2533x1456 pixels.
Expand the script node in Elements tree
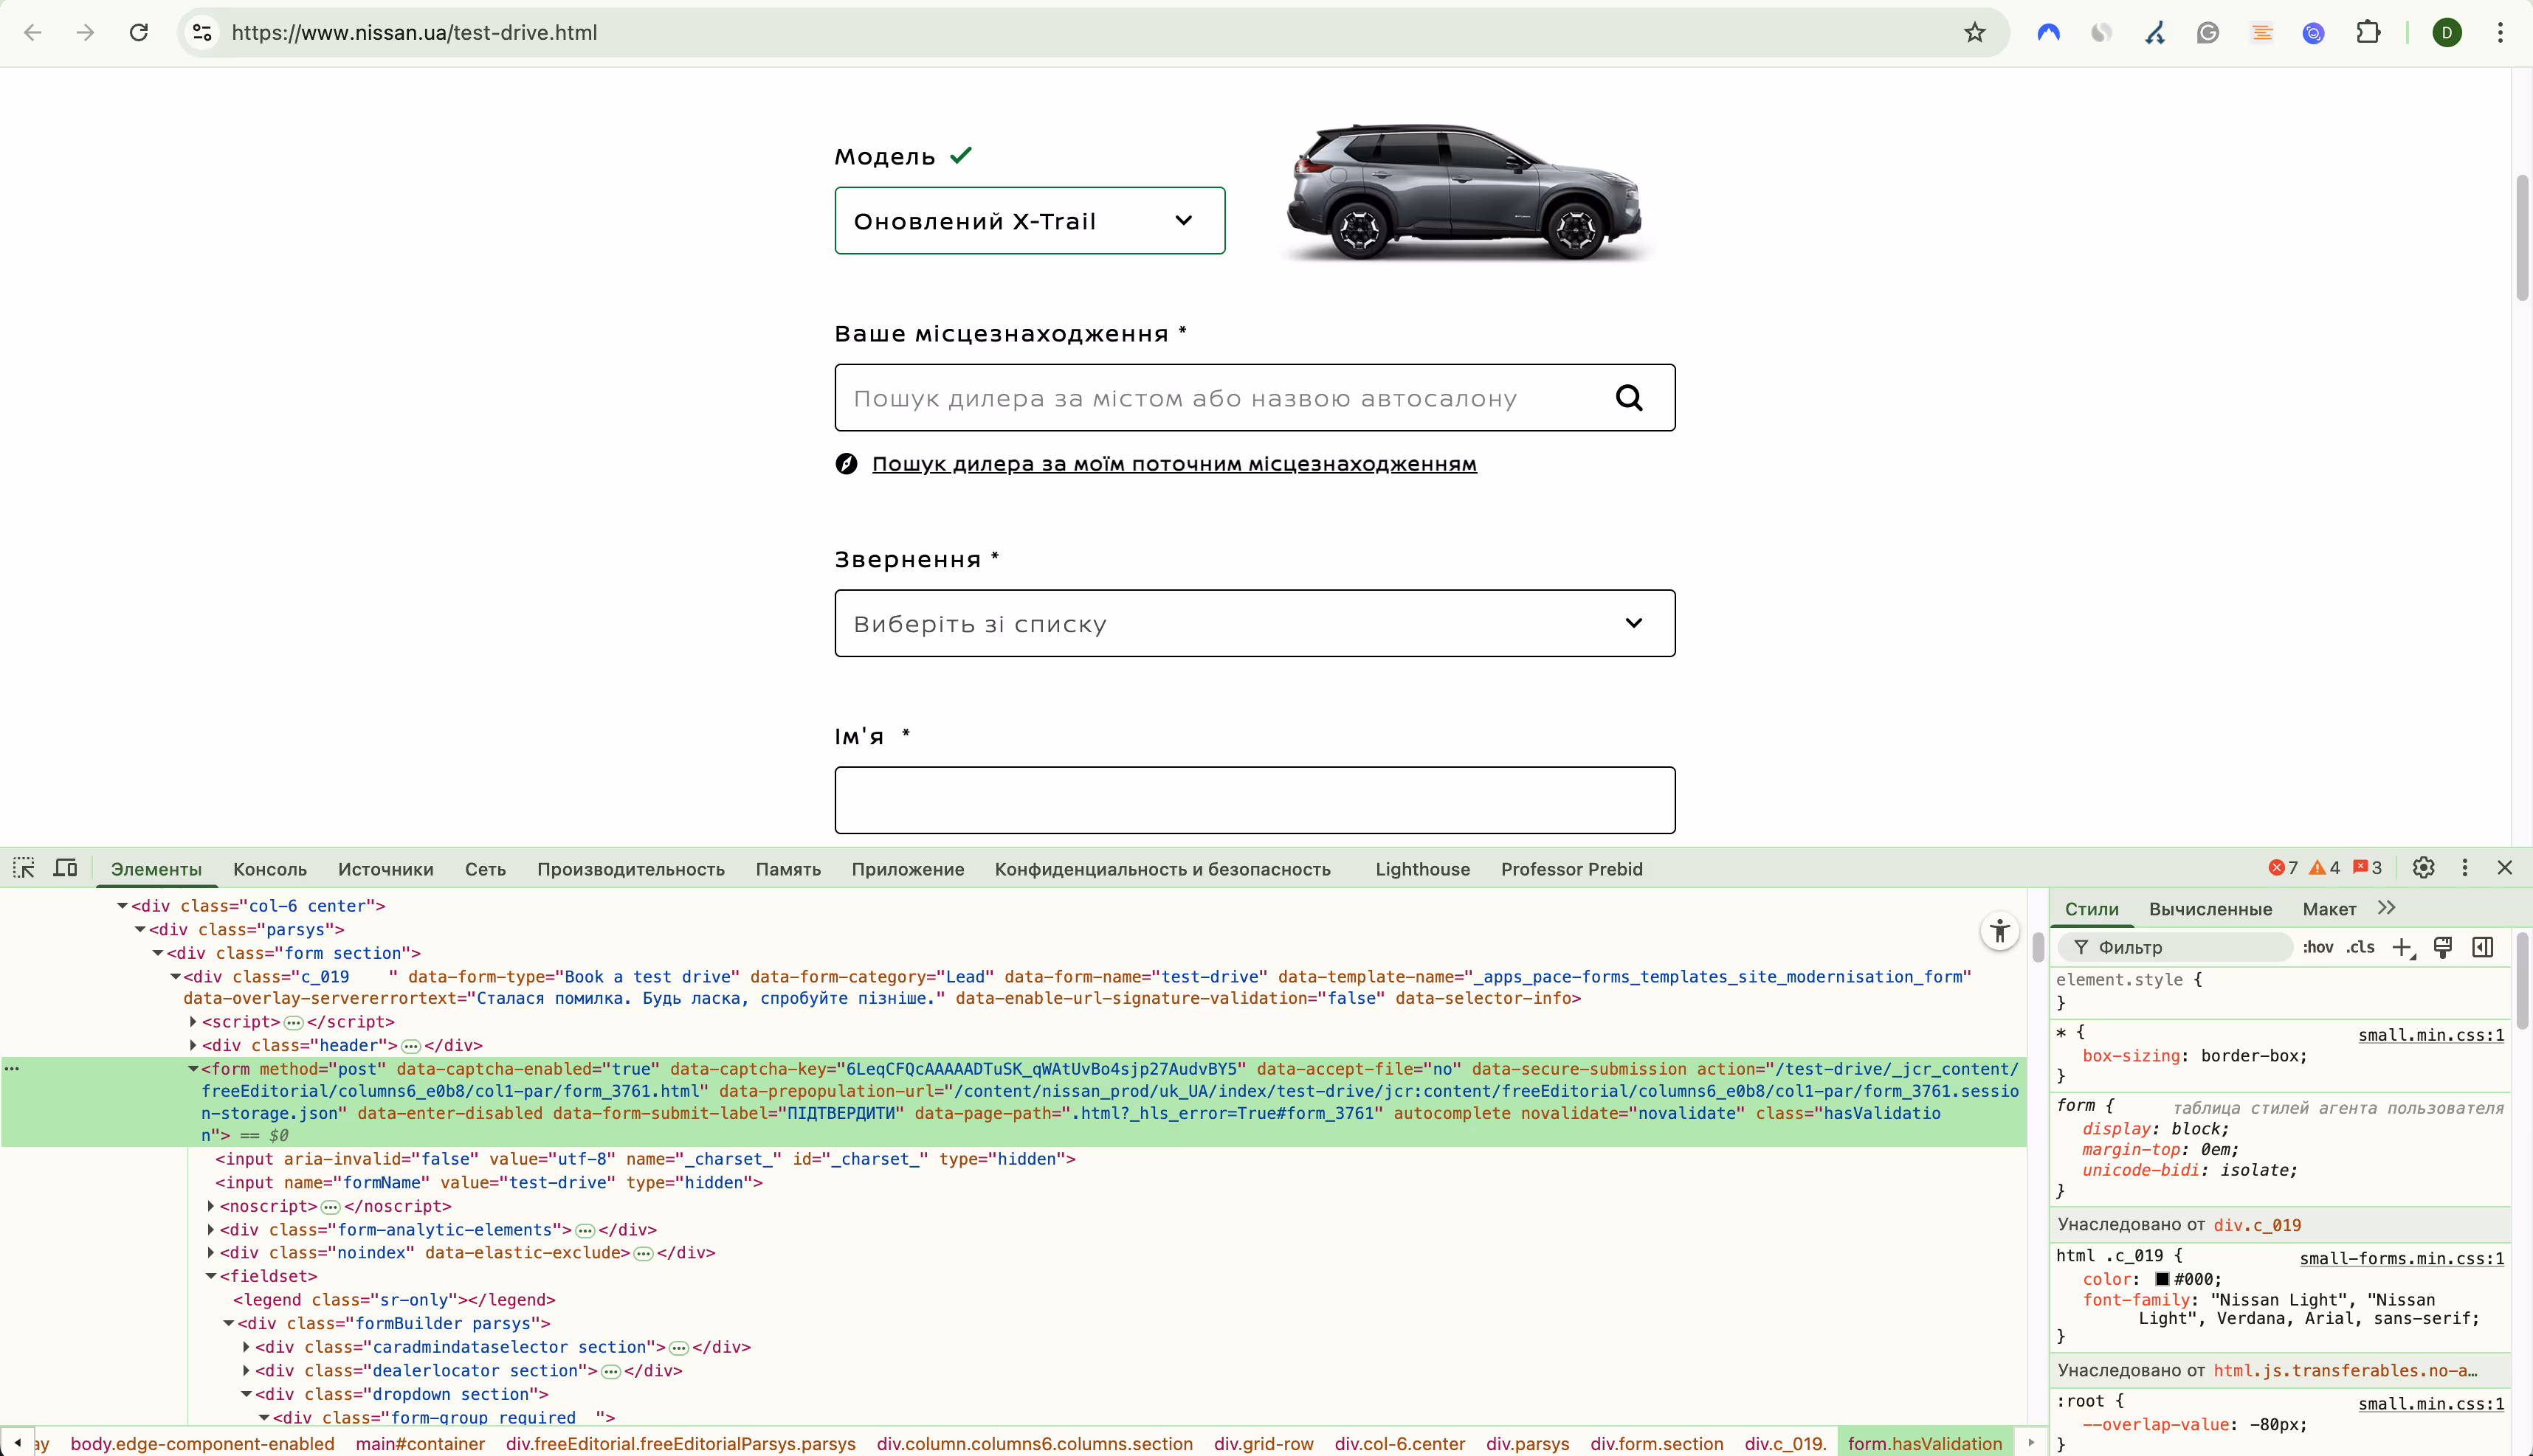[x=193, y=1022]
